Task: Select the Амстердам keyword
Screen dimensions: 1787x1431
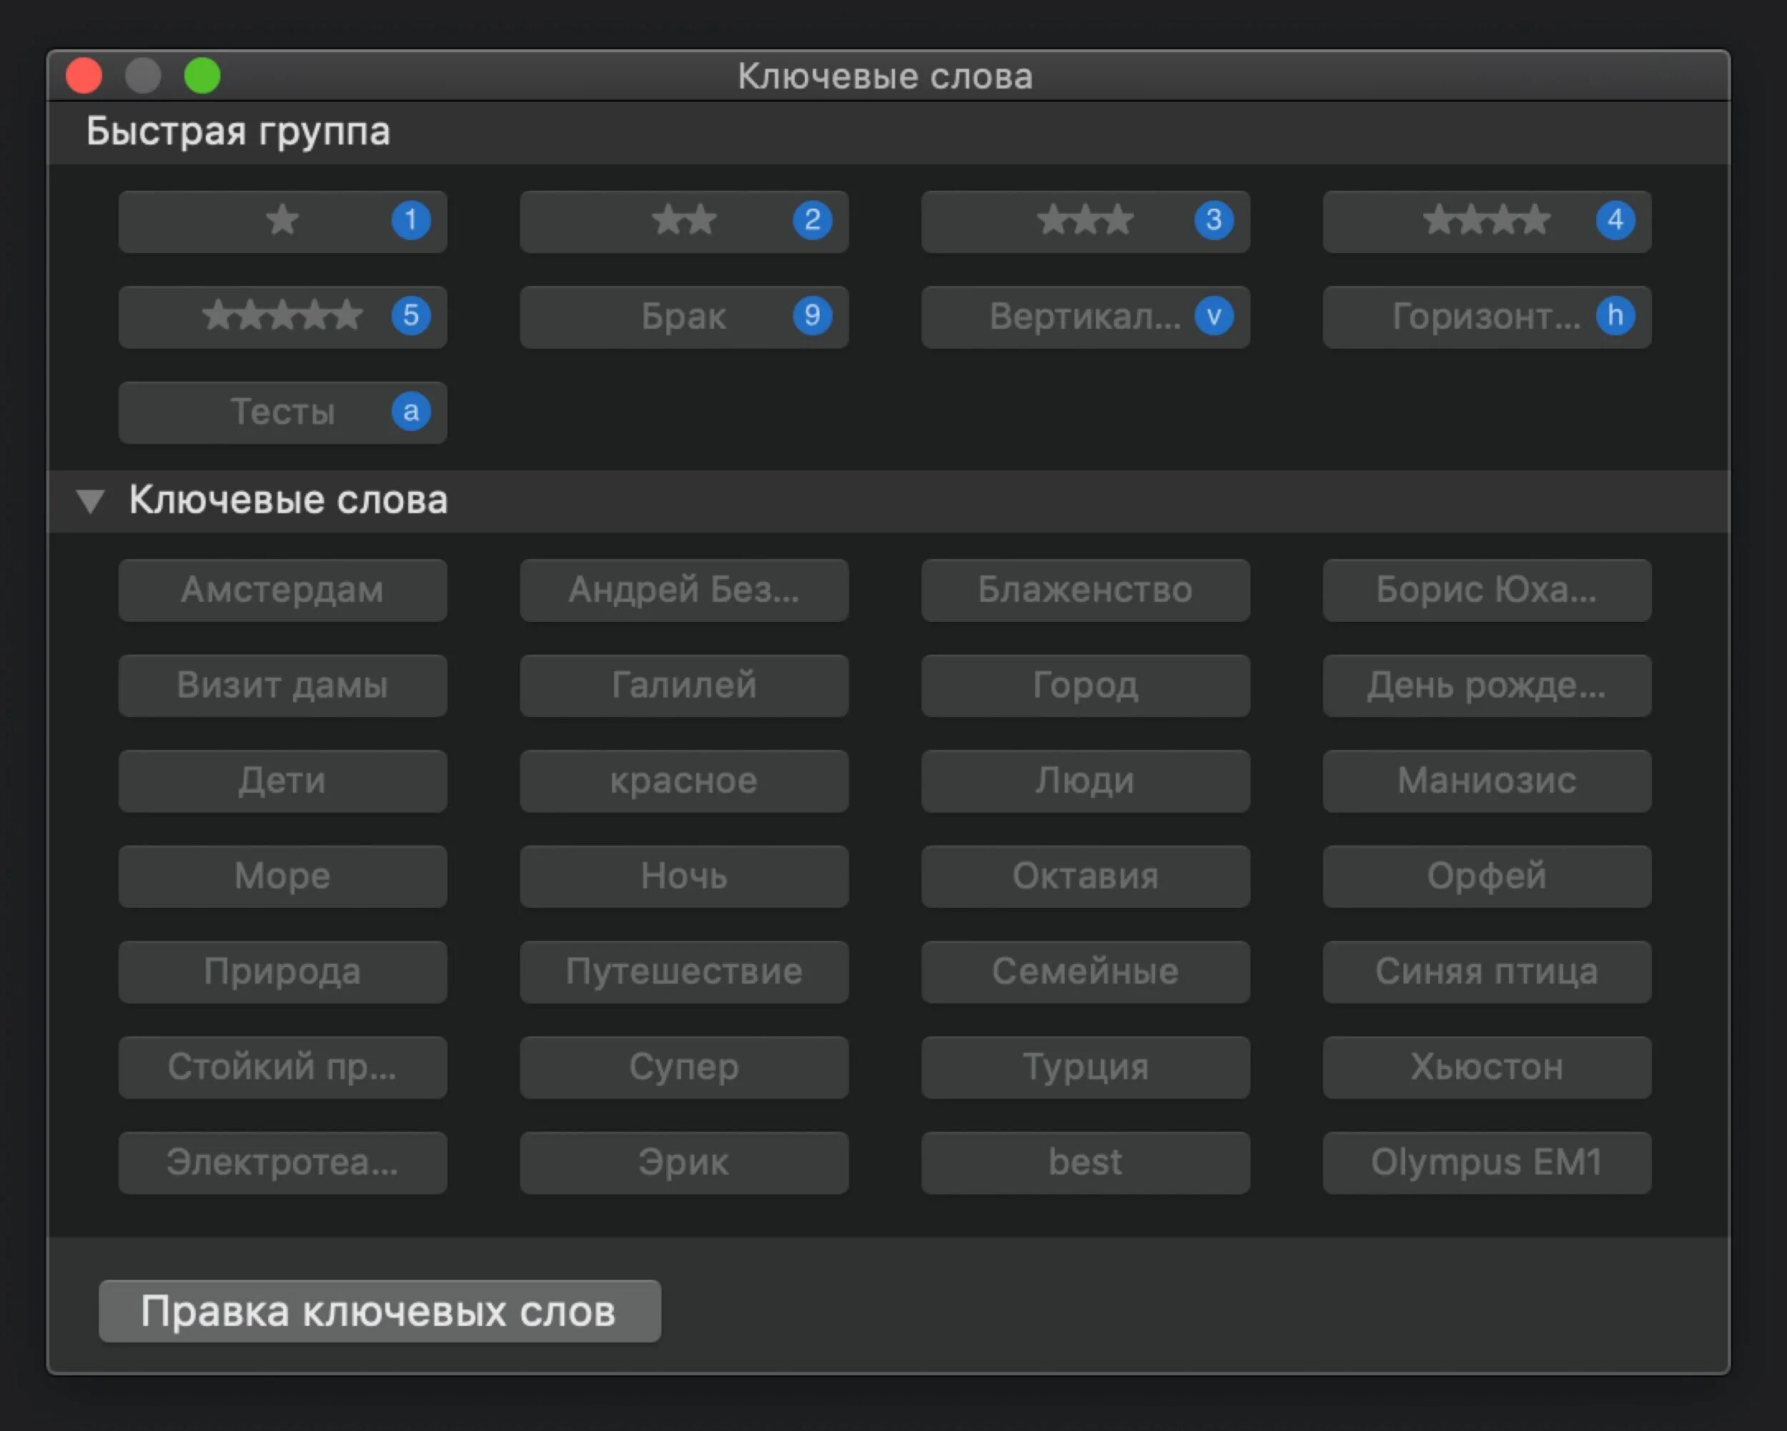Action: [x=282, y=590]
